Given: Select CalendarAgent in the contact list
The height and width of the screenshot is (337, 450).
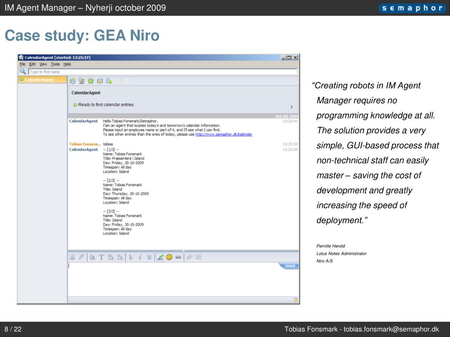Looking at the screenshot, I should (x=42, y=80).
